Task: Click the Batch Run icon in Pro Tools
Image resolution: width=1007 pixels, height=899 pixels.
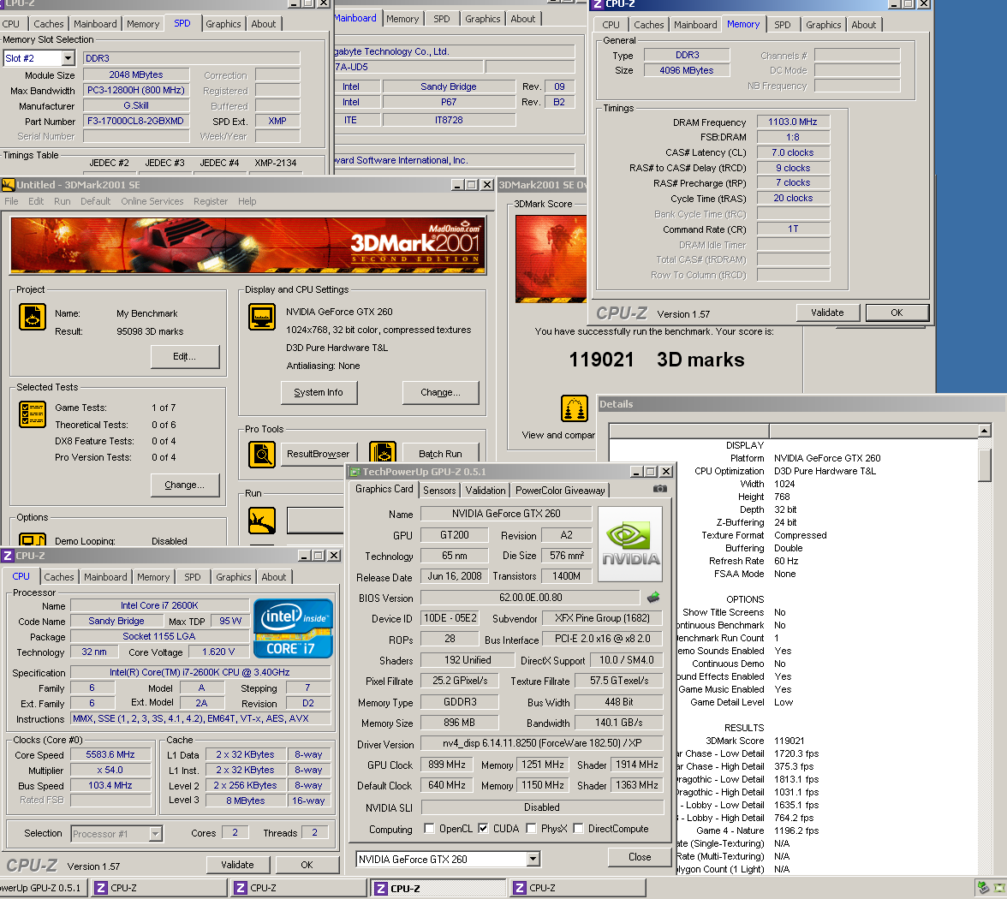Action: [x=383, y=454]
